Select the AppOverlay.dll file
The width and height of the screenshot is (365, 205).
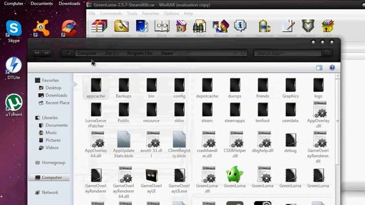tap(318, 115)
